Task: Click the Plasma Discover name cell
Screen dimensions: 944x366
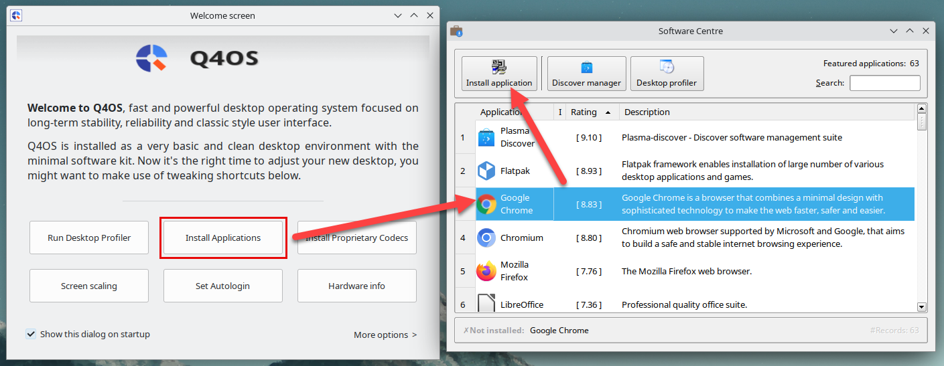Action: click(515, 138)
